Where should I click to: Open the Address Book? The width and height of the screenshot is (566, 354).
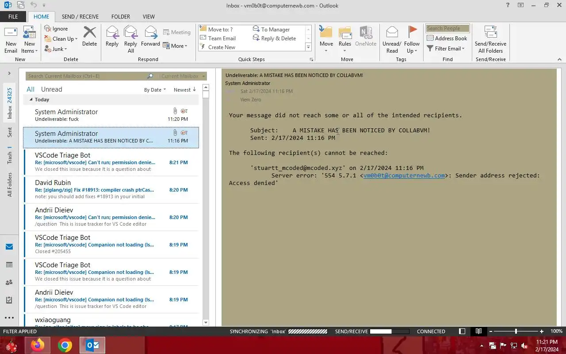point(447,38)
